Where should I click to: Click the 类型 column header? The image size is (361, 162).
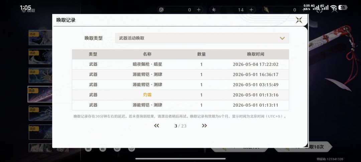[x=93, y=54]
